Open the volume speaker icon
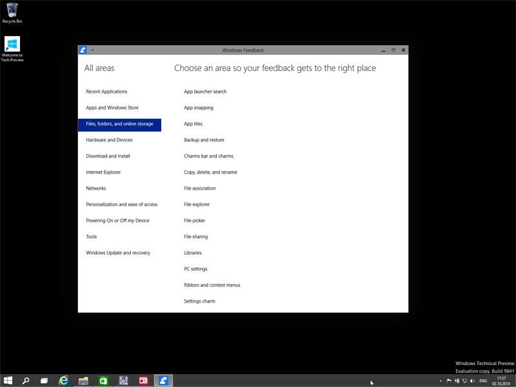This screenshot has height=387, width=516. (x=473, y=381)
